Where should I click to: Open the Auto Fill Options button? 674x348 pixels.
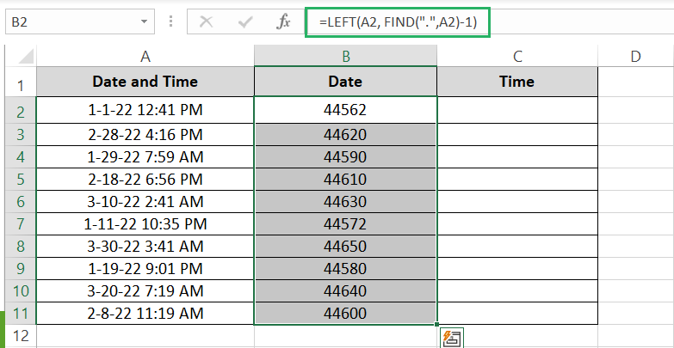click(x=448, y=338)
